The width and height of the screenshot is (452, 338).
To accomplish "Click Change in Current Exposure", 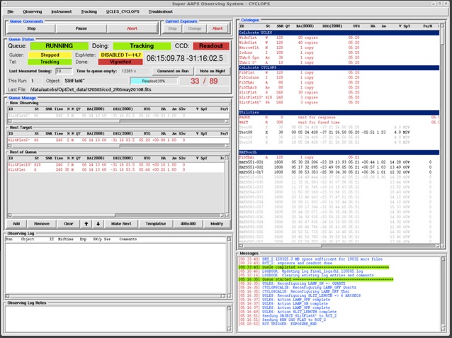I will click(x=195, y=28).
